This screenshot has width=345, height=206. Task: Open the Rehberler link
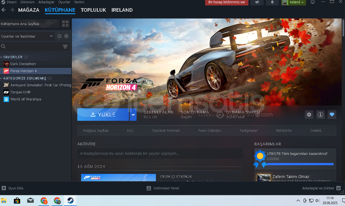pos(284,131)
